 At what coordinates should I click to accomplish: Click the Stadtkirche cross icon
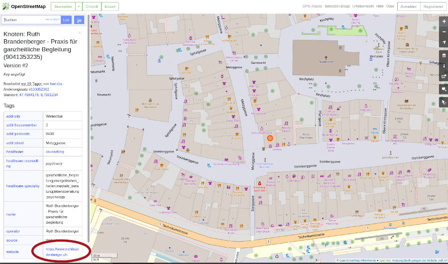pyautogui.click(x=326, y=58)
